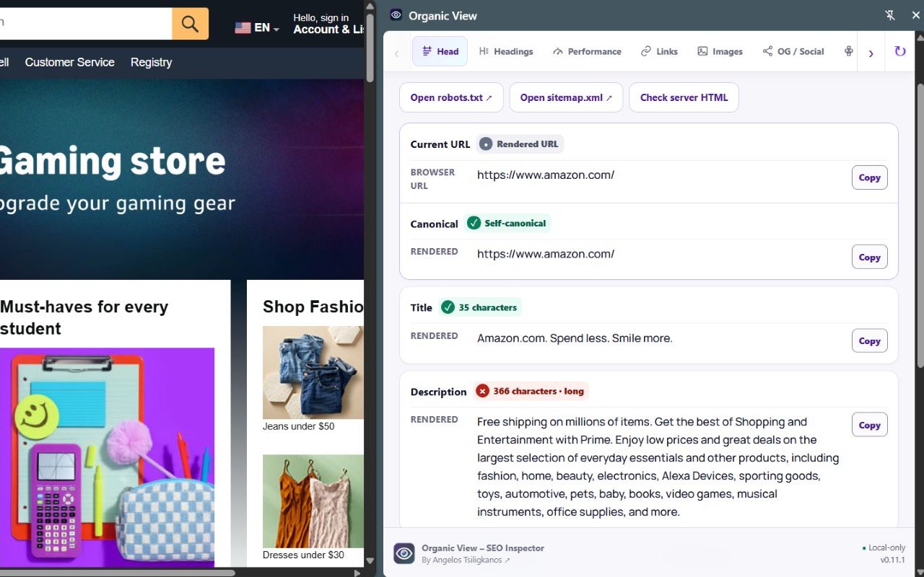The image size is (924, 577).
Task: Click Check server HTML button
Action: point(684,97)
